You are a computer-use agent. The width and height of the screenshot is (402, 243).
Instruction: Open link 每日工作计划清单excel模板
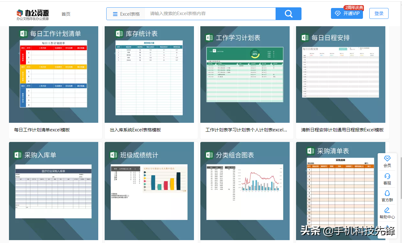click(42, 130)
